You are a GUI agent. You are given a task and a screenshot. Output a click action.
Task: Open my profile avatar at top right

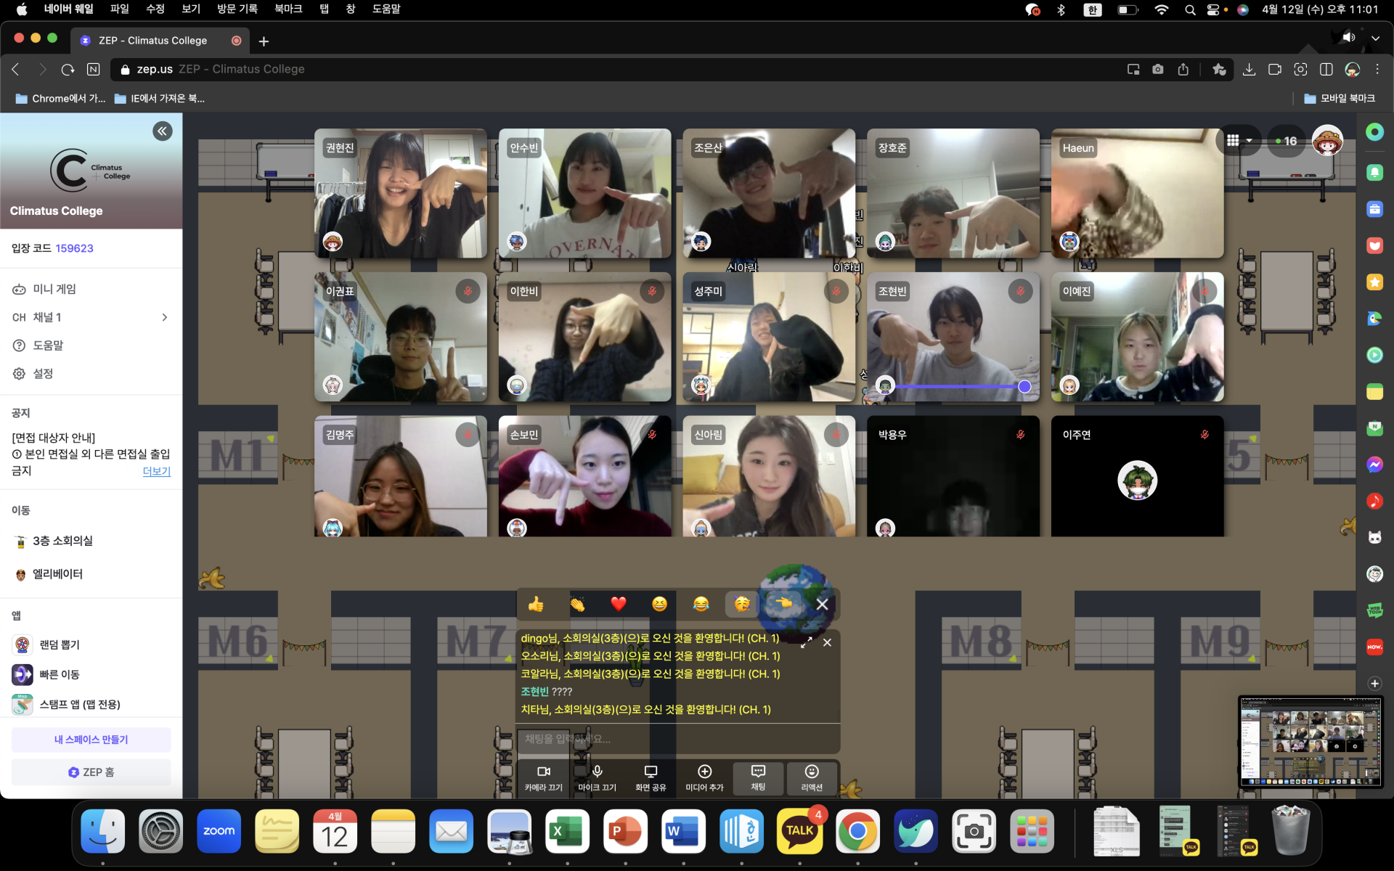click(x=1327, y=140)
